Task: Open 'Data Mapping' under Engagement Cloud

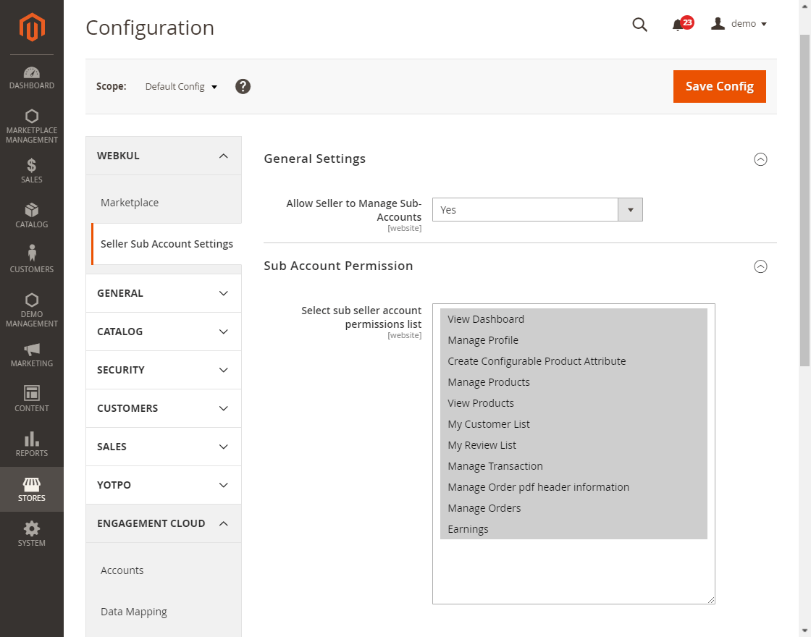Action: 134,612
